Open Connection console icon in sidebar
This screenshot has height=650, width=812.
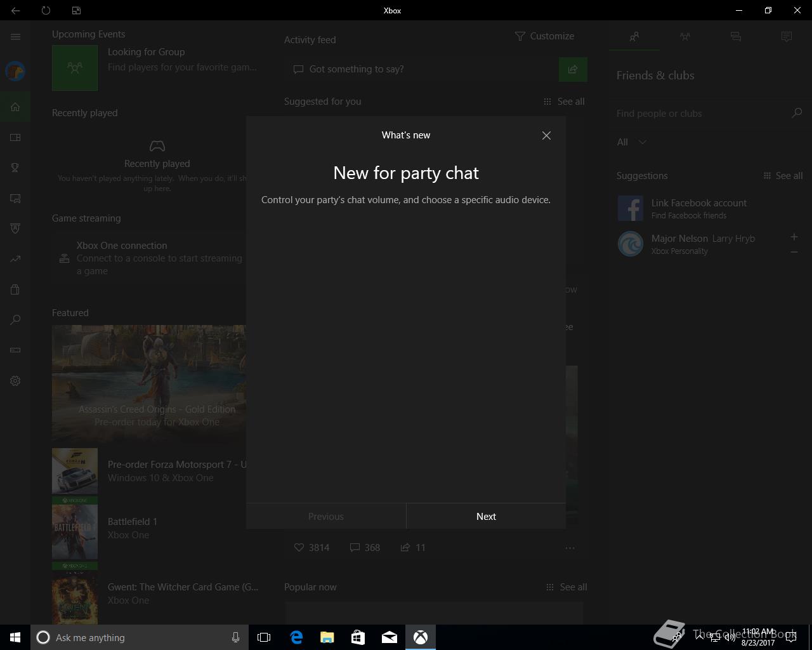point(15,350)
